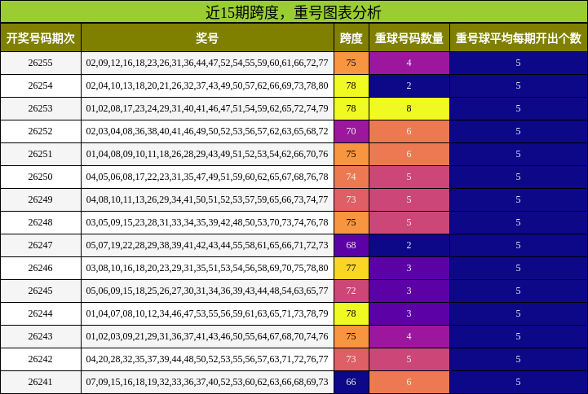Image resolution: width=588 pixels, height=394 pixels.
Task: Click span value 66 in row 26241
Action: (351, 383)
